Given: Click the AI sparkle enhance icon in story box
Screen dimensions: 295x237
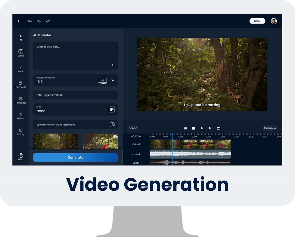Looking at the screenshot, I should [113, 65].
